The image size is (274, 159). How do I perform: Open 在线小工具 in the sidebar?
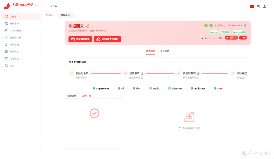coord(21,38)
